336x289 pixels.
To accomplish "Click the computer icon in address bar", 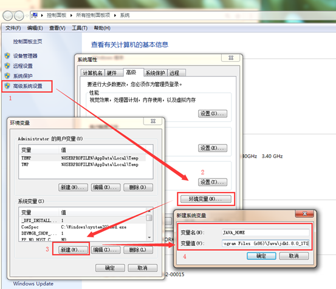I will point(35,15).
